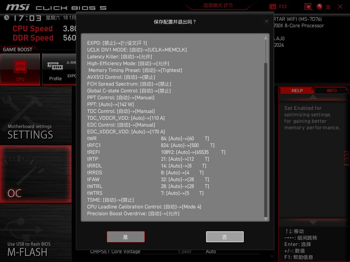Confirm save and exit with 是
The image size is (350, 262).
click(126, 237)
